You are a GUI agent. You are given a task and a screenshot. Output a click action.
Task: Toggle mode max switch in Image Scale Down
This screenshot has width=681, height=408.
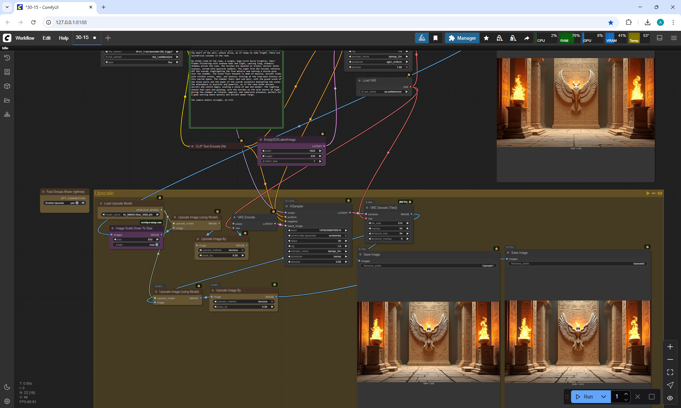156,245
